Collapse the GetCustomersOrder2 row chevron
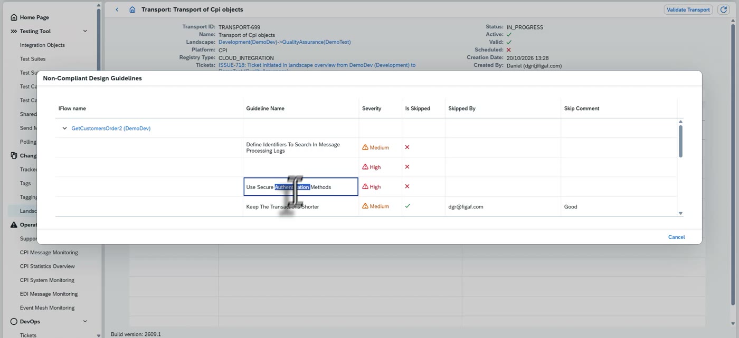The width and height of the screenshot is (739, 338). (x=65, y=128)
